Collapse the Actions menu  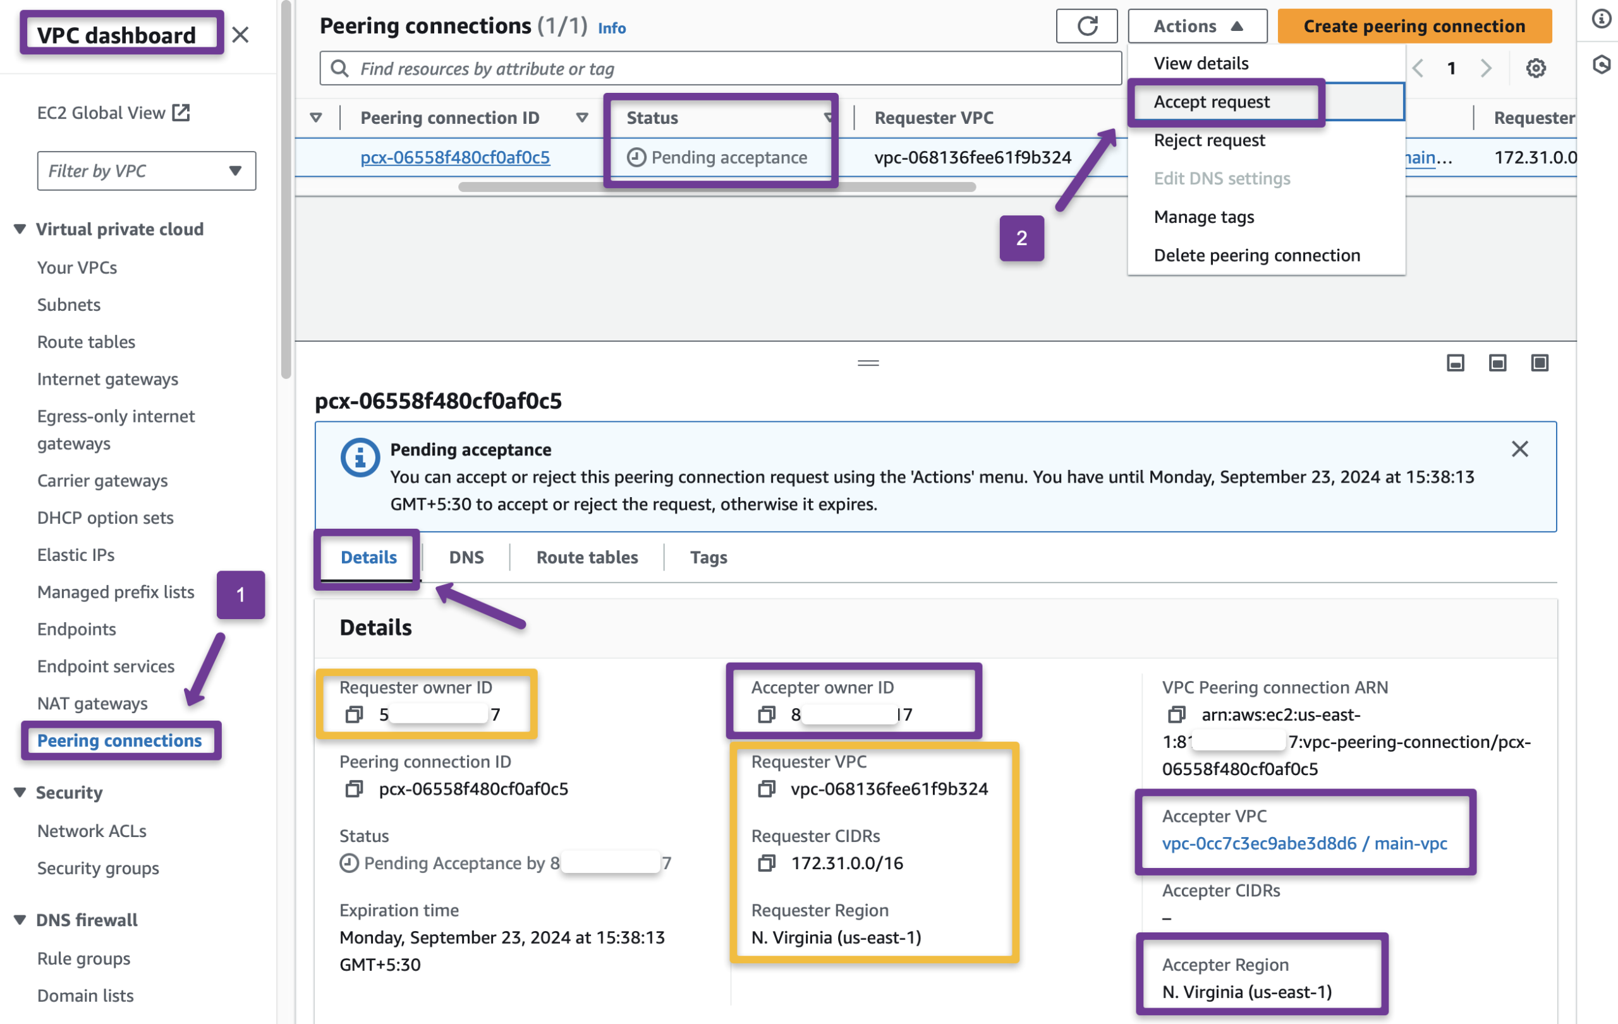pyautogui.click(x=1196, y=26)
